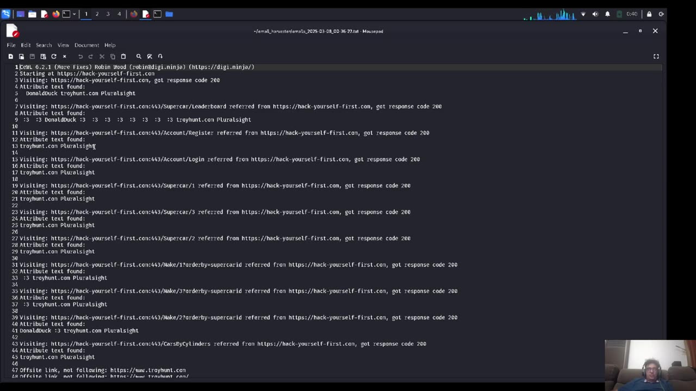Click the window title showing emails file path
The width and height of the screenshot is (696, 391).
tap(318, 31)
